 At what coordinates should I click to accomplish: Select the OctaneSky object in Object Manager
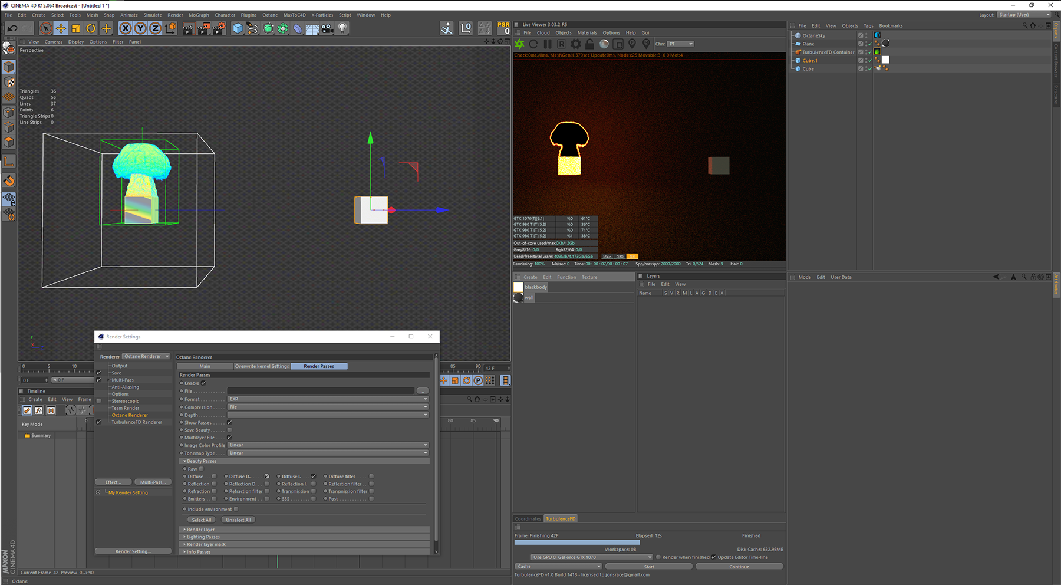(x=813, y=35)
